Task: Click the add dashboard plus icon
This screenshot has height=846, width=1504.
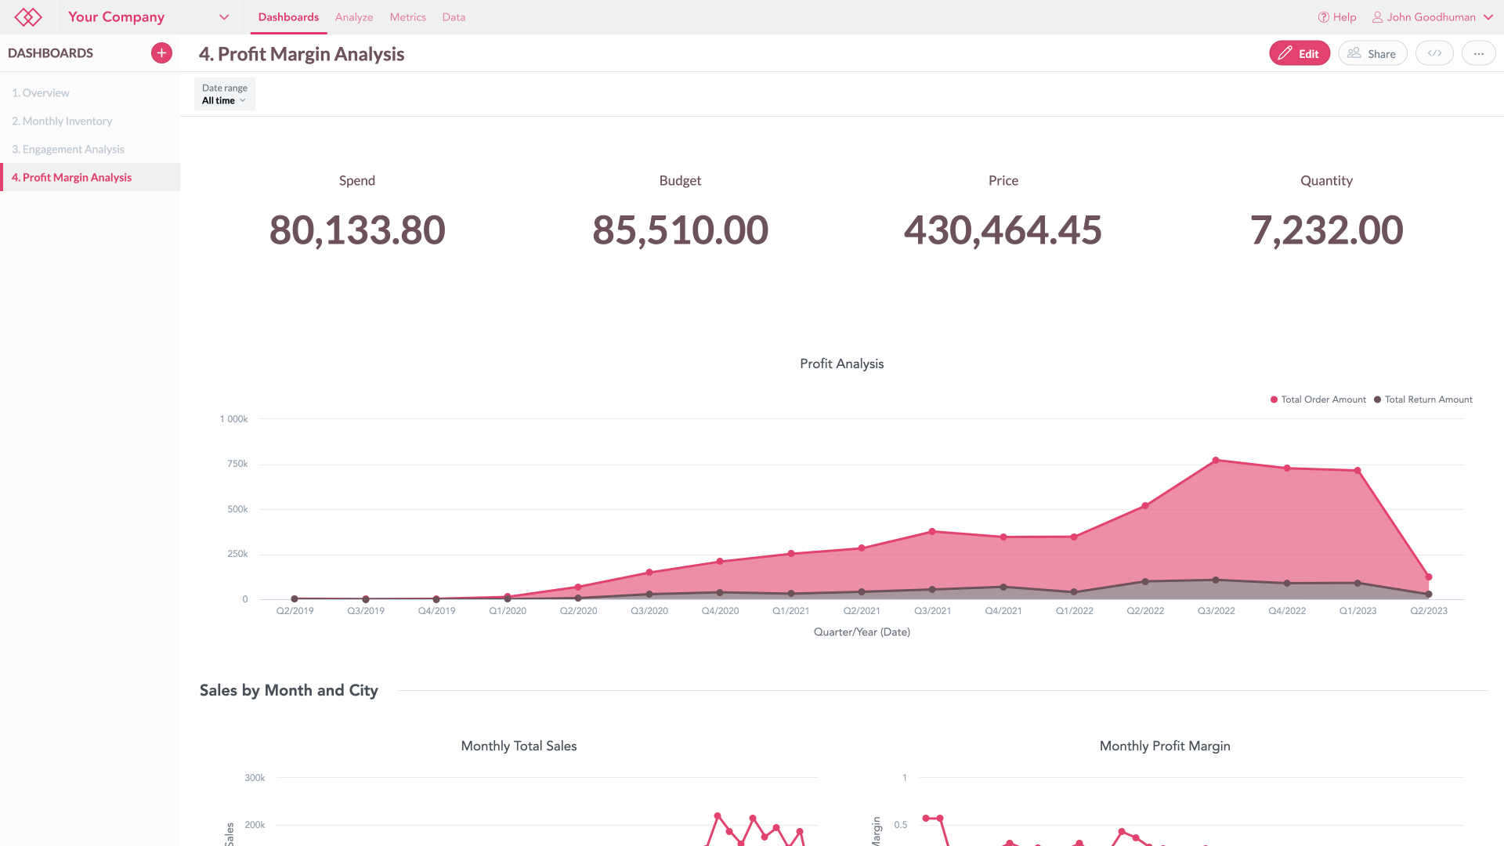Action: pyautogui.click(x=161, y=52)
